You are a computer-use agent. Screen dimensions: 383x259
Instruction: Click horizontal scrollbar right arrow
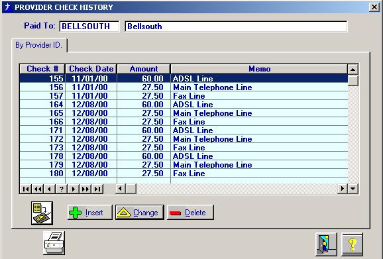click(343, 188)
